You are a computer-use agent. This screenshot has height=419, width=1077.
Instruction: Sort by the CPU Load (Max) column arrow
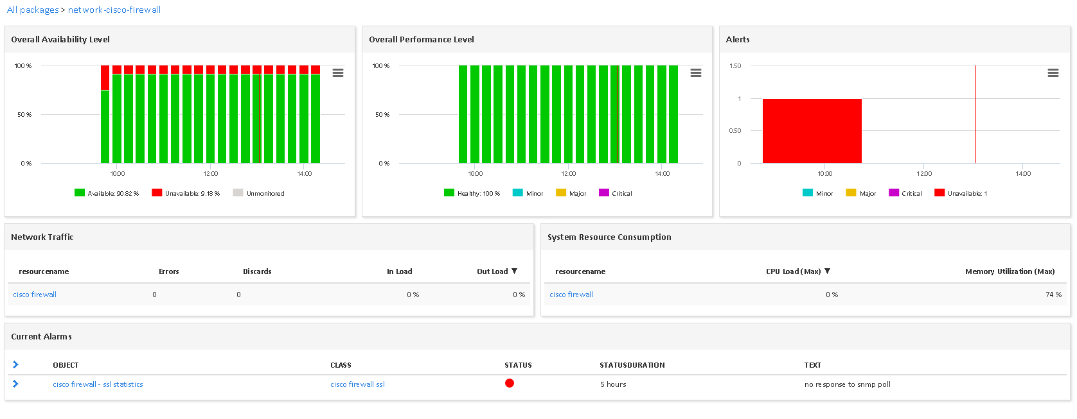click(827, 271)
